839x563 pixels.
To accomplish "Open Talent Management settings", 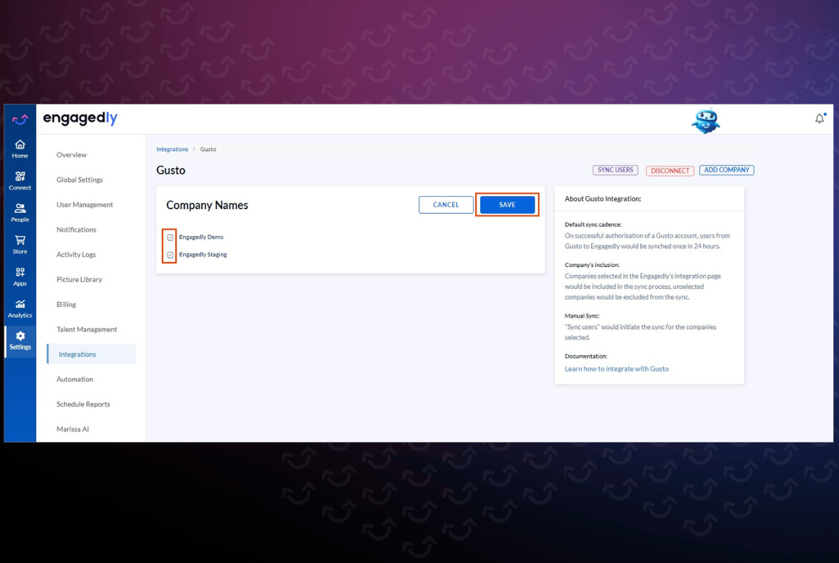I will (87, 329).
